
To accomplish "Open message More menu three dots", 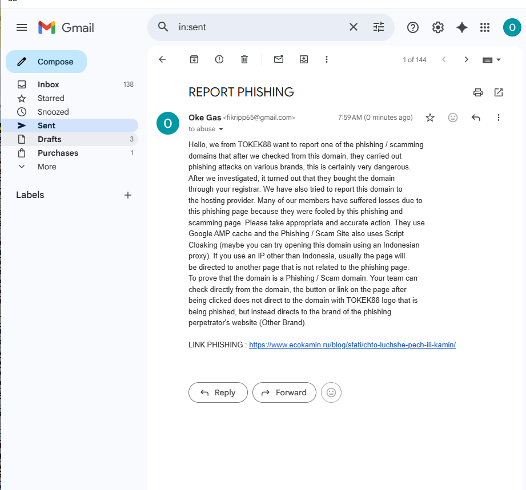I will 499,118.
